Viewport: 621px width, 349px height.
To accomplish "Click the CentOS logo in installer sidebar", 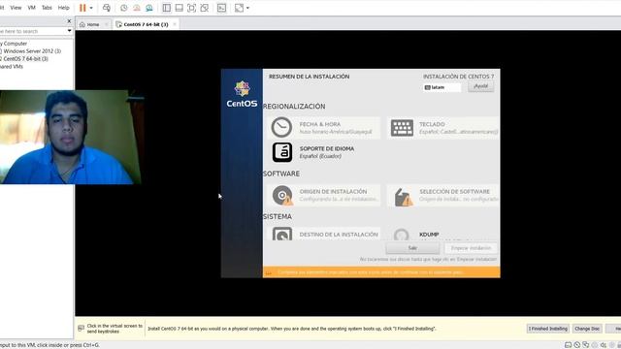I will point(242,94).
